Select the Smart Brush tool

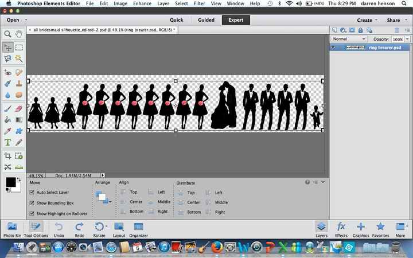pyautogui.click(x=7, y=84)
